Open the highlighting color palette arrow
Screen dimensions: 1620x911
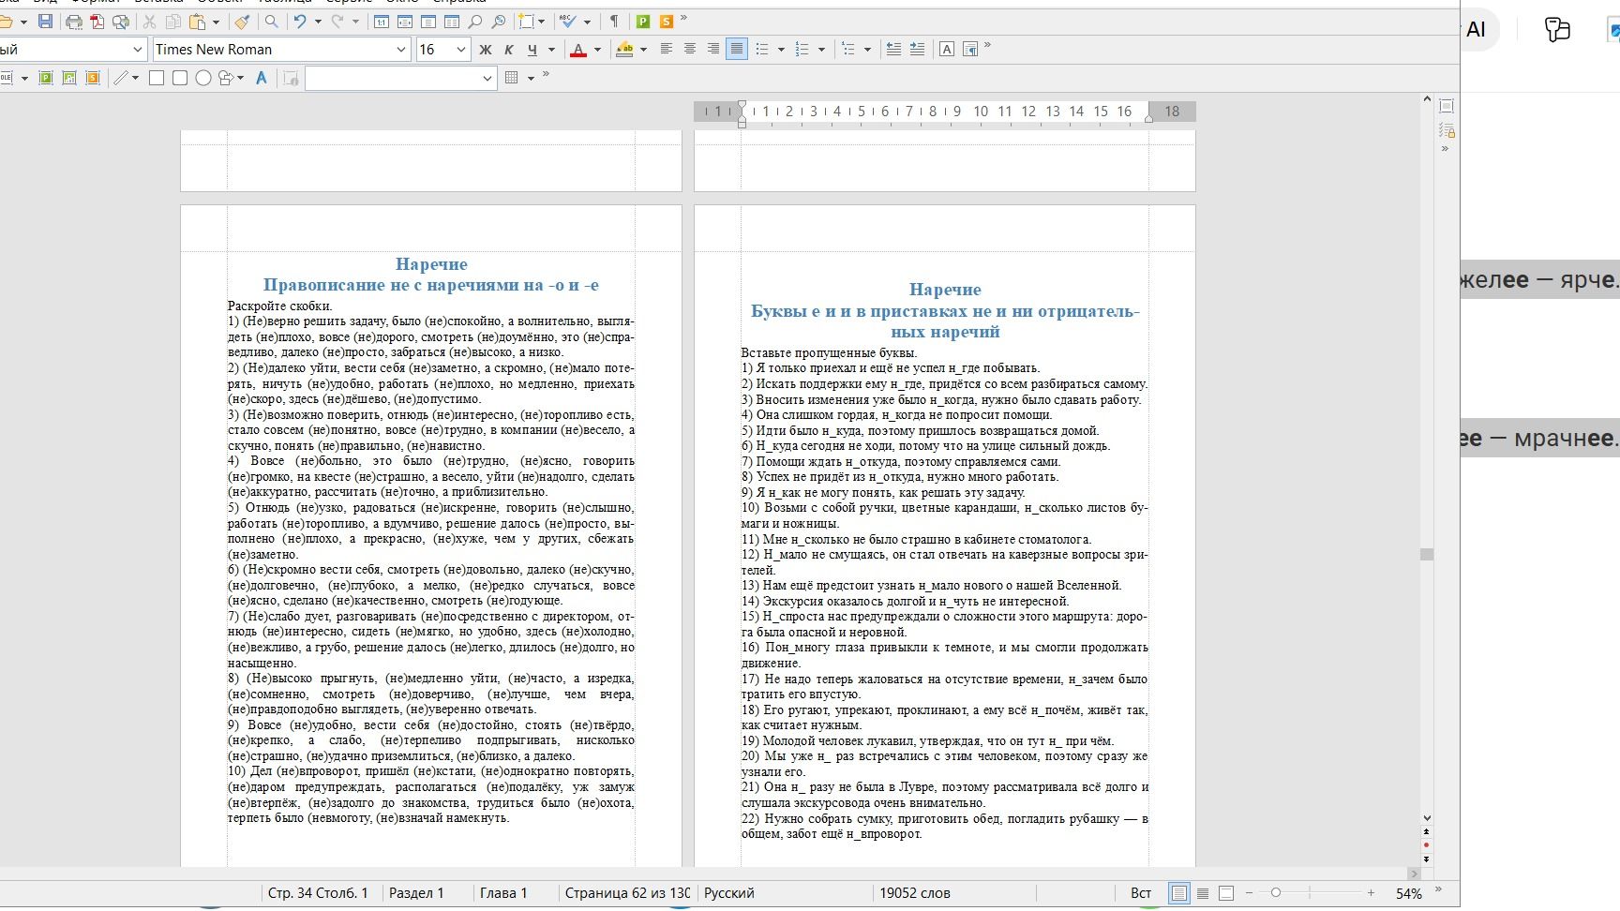click(643, 50)
